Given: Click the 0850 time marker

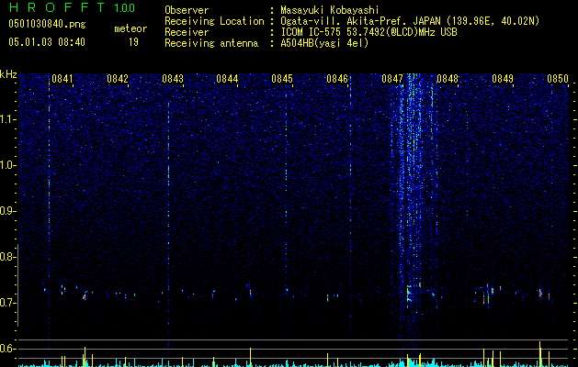Looking at the screenshot, I should point(558,79).
